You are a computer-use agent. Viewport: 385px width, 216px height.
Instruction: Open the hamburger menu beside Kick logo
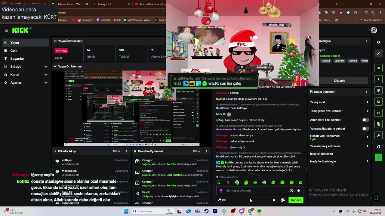tap(6, 30)
